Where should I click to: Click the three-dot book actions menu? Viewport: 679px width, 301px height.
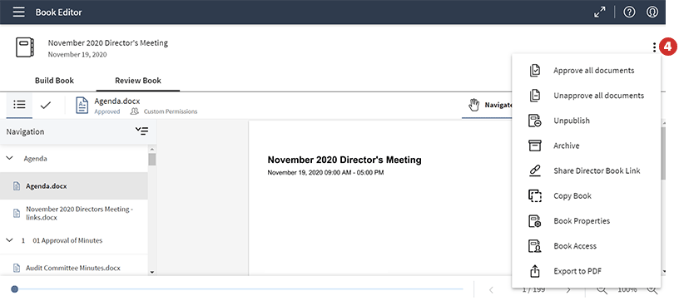tap(654, 47)
